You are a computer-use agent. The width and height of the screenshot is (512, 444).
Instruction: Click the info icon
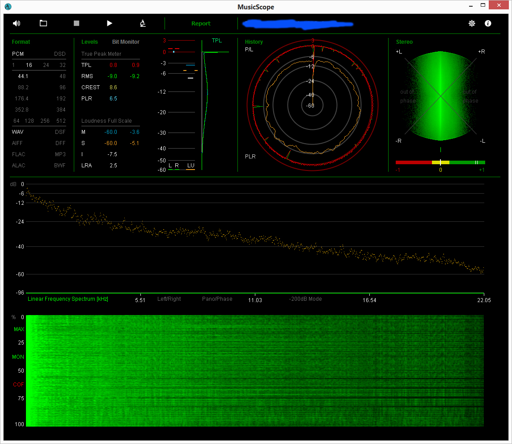click(488, 24)
